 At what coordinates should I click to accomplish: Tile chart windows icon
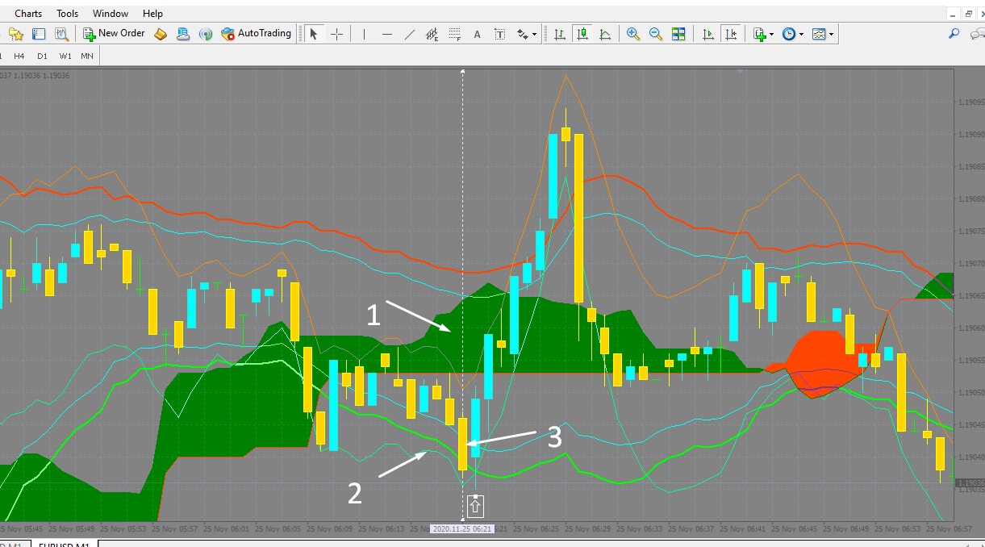(678, 34)
